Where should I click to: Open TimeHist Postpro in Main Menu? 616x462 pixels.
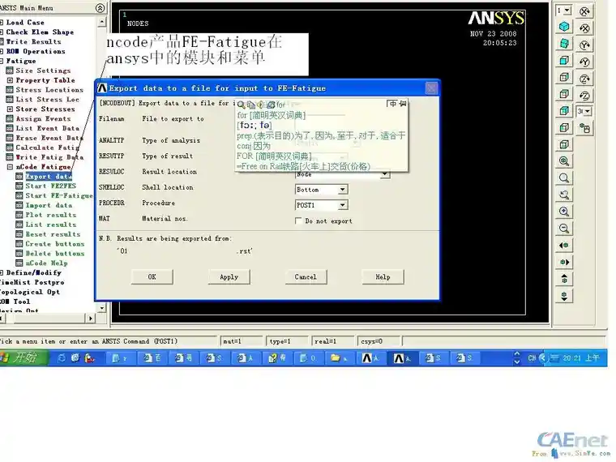click(x=32, y=282)
